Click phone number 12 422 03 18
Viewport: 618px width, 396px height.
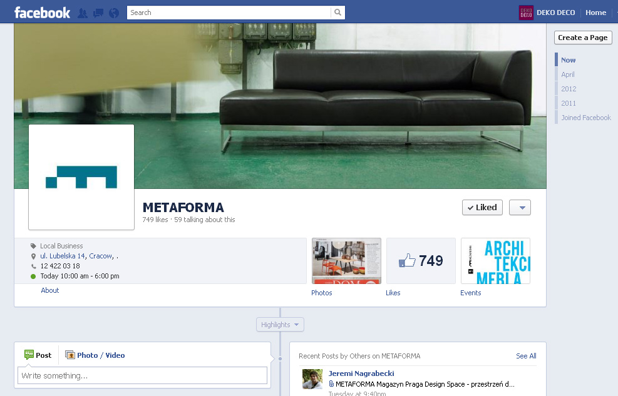coord(60,266)
